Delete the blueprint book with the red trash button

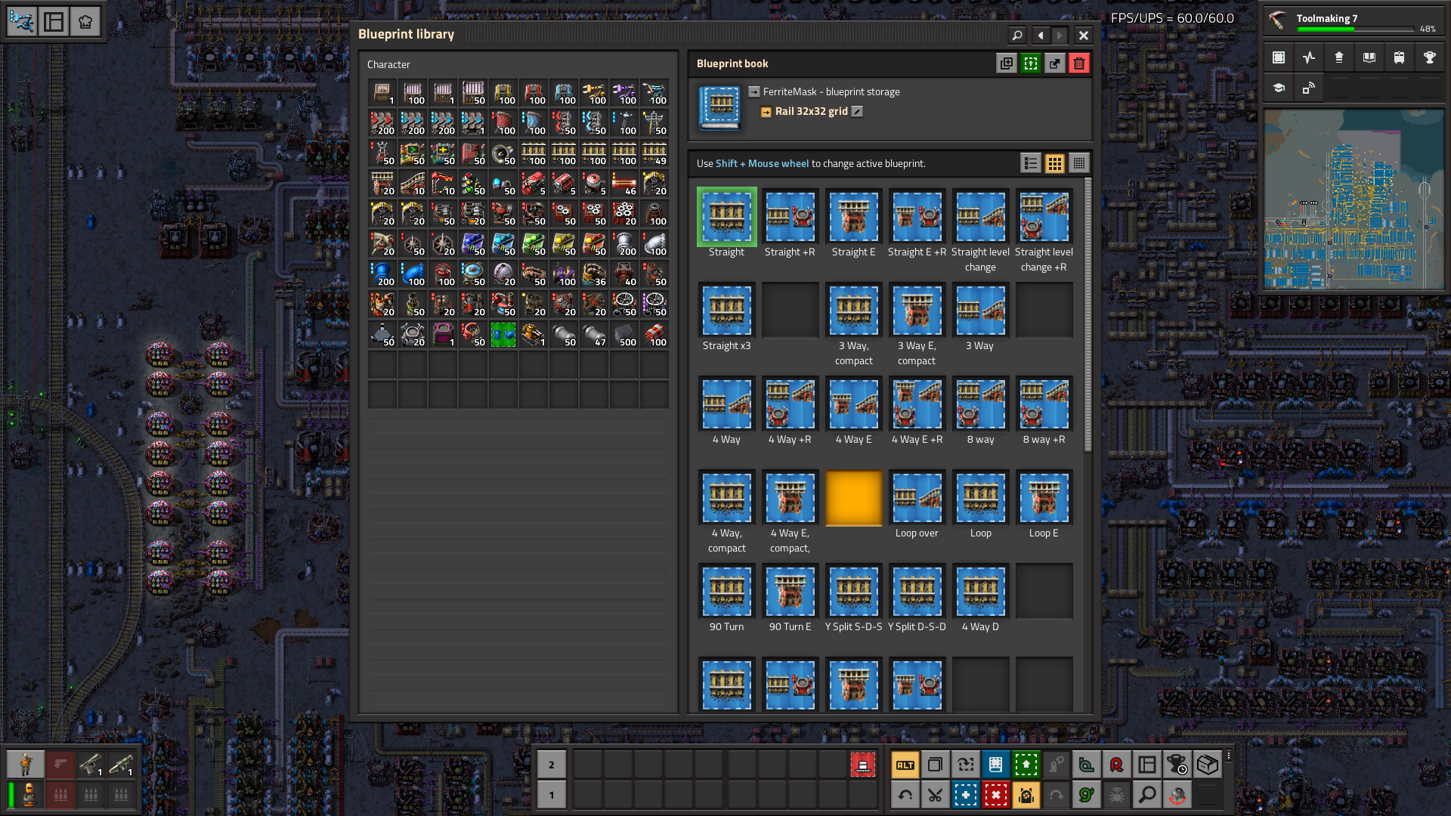click(1079, 63)
